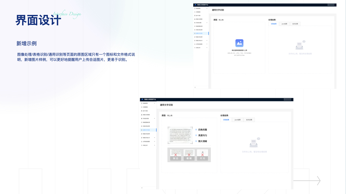This screenshot has height=194, width=346.
Task: Expand 财报分析 chevron in lower mockup sidebar
Action: (154, 145)
